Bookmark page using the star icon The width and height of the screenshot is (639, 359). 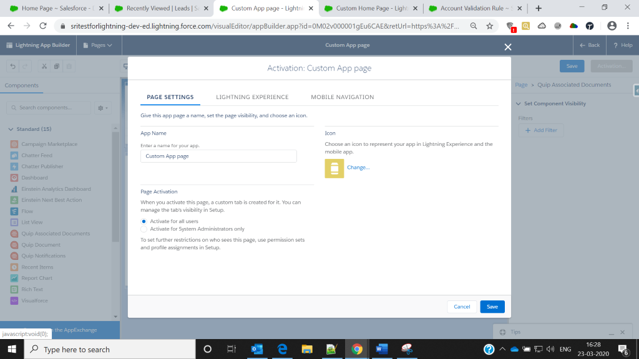click(x=490, y=26)
